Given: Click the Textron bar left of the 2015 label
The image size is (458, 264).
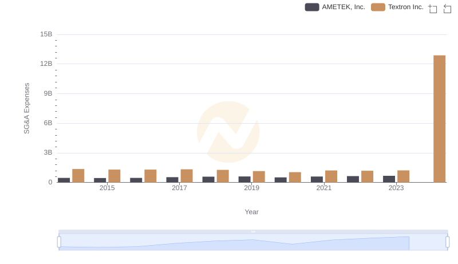Looking at the screenshot, I should click(x=78, y=176).
